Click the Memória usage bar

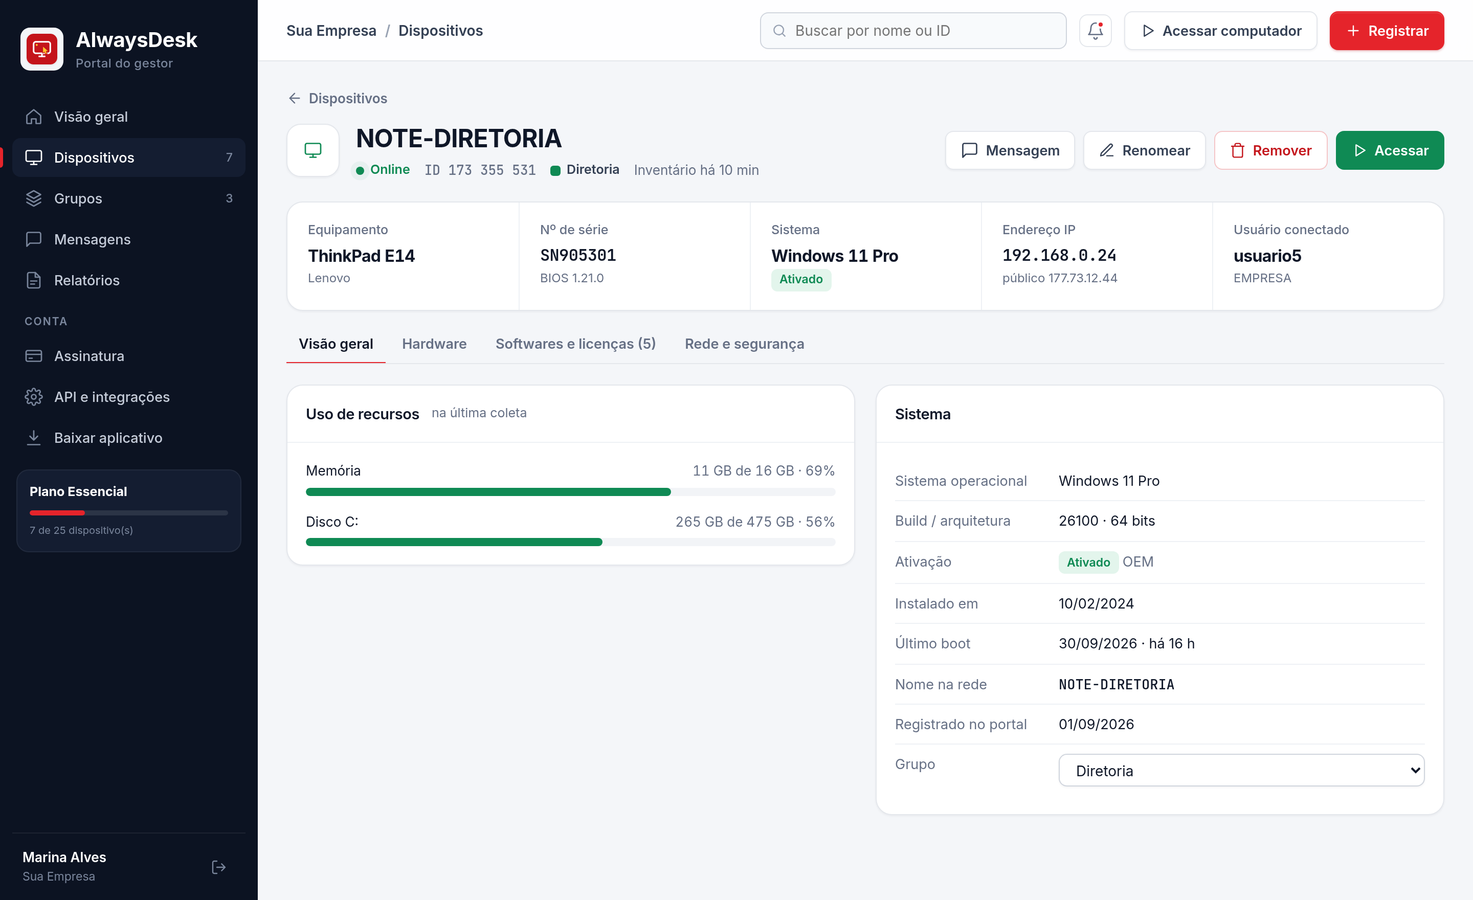click(x=570, y=492)
